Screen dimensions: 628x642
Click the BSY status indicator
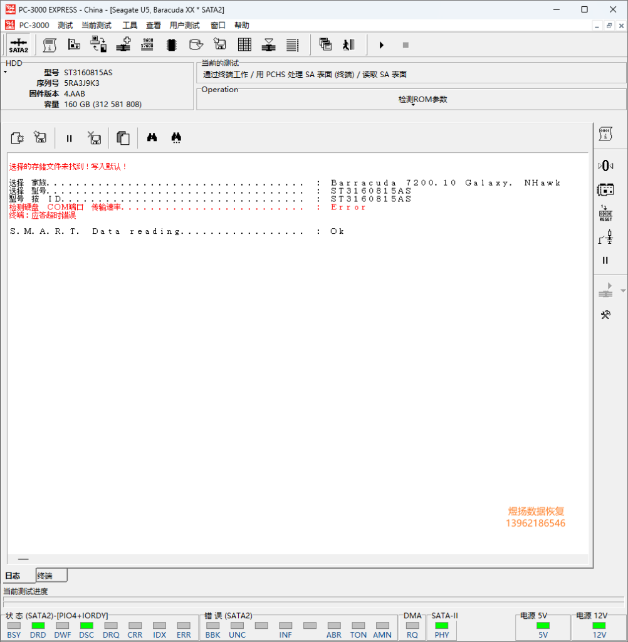pos(14,626)
